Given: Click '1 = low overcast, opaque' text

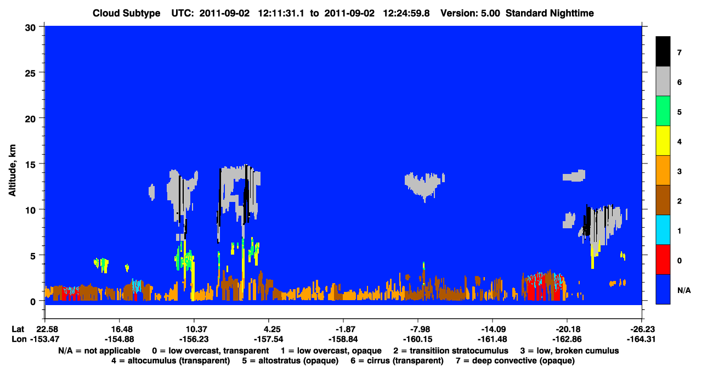Looking at the screenshot, I should (330, 350).
